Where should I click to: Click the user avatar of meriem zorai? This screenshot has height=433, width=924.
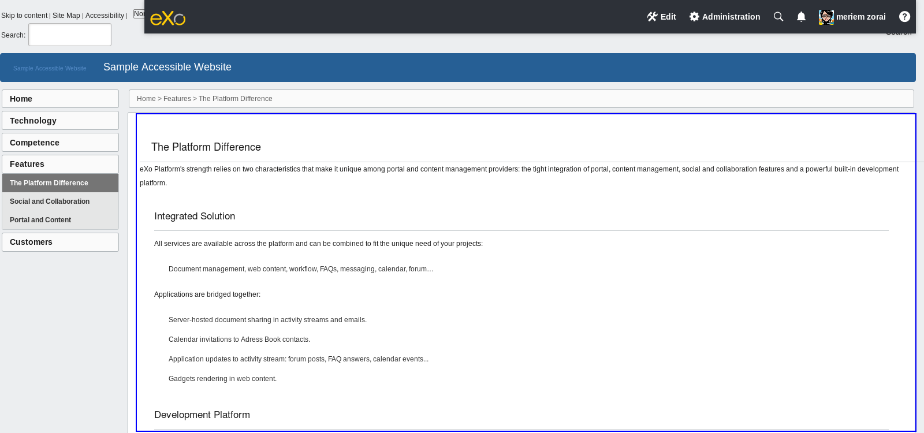click(826, 17)
